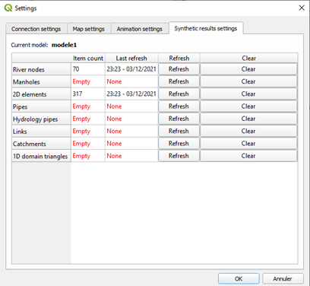The image size is (310, 286).
Task: Clear the Links results
Action: [x=248, y=131]
